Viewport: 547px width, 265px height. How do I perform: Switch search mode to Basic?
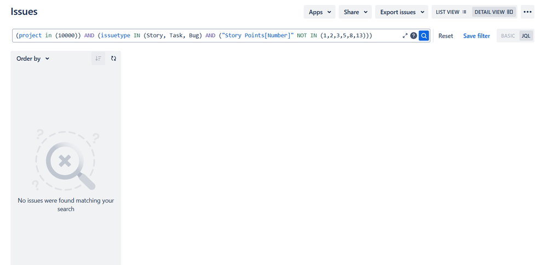tap(508, 36)
